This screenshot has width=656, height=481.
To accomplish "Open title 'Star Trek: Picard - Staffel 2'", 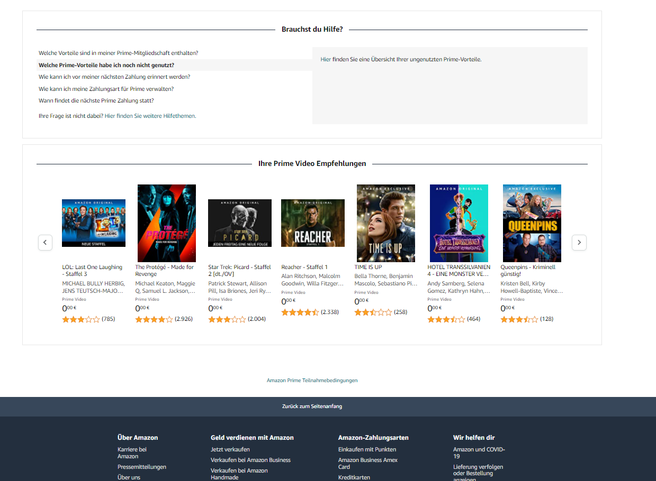I will point(239,271).
